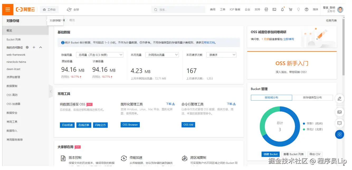Viewport: 352px width, 170px height.
Task: Open the 外网流出流量 traffic dropdown
Action: tap(162, 55)
